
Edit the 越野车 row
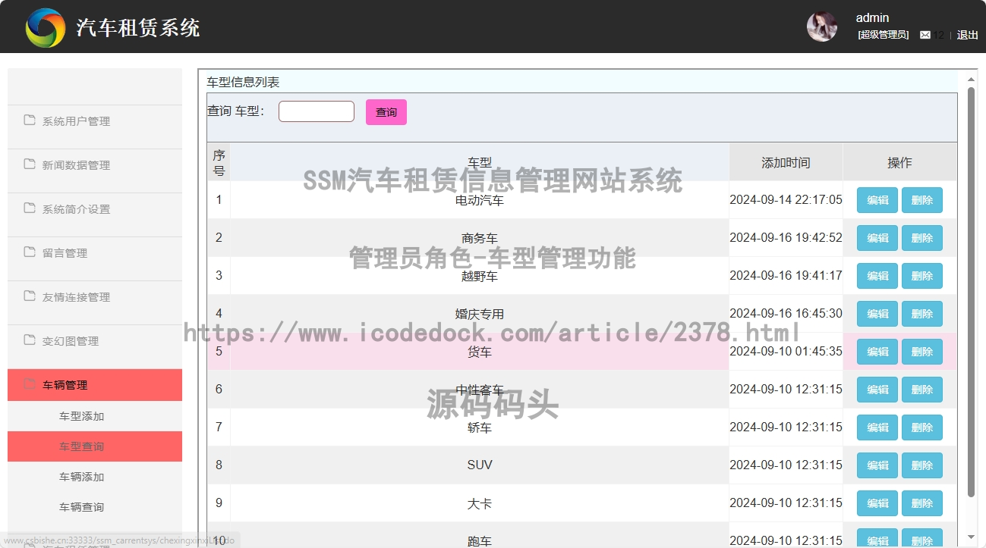[x=877, y=276]
